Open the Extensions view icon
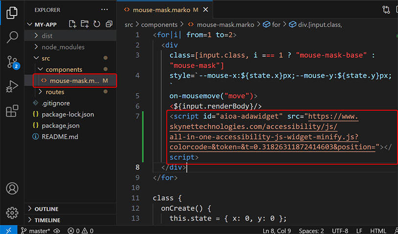Image resolution: width=398 pixels, height=234 pixels. coord(12,112)
